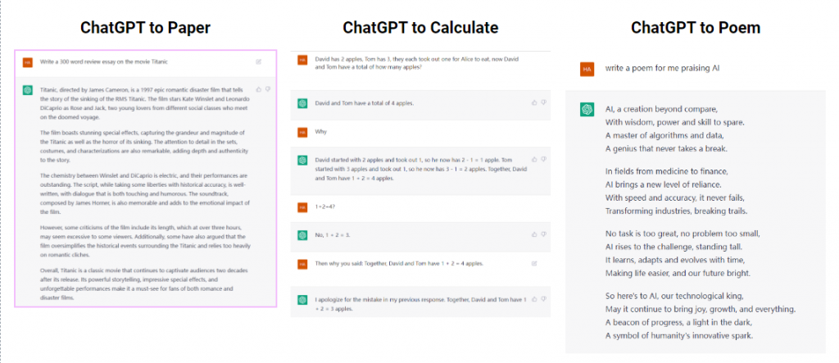This screenshot has height=363, width=839.
Task: Thumbs down the 'David started with 2 apples' reply
Action: [543, 160]
